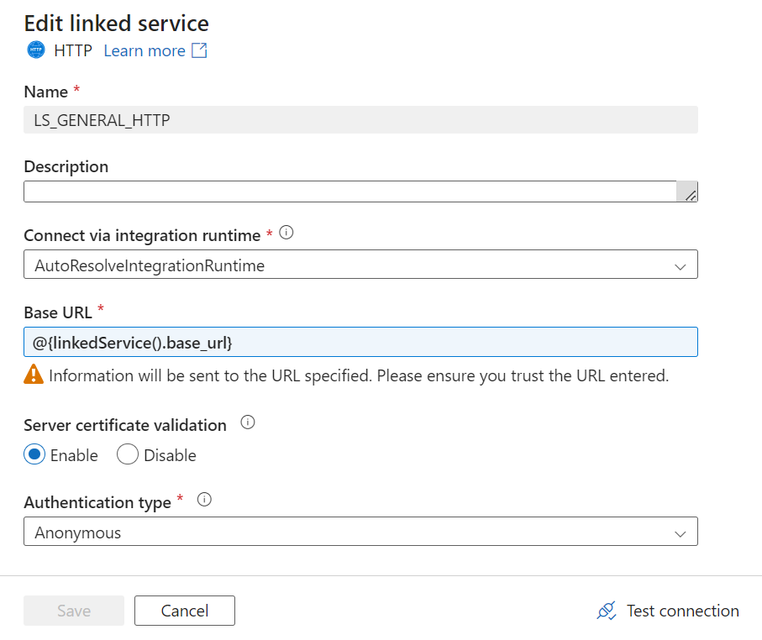The image size is (762, 640).
Task: Click the info icon next to integration runtime
Action: tap(286, 233)
